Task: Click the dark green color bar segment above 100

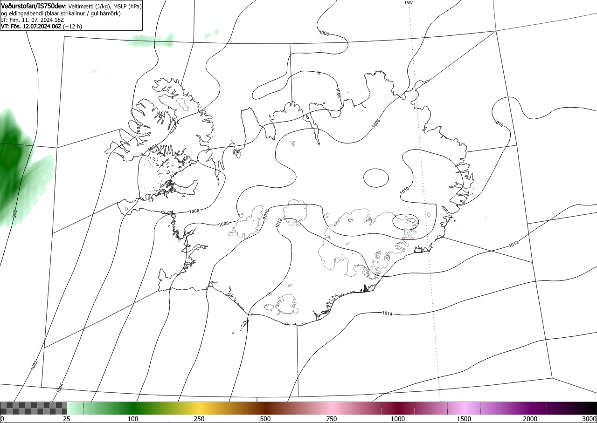Action: tap(133, 408)
